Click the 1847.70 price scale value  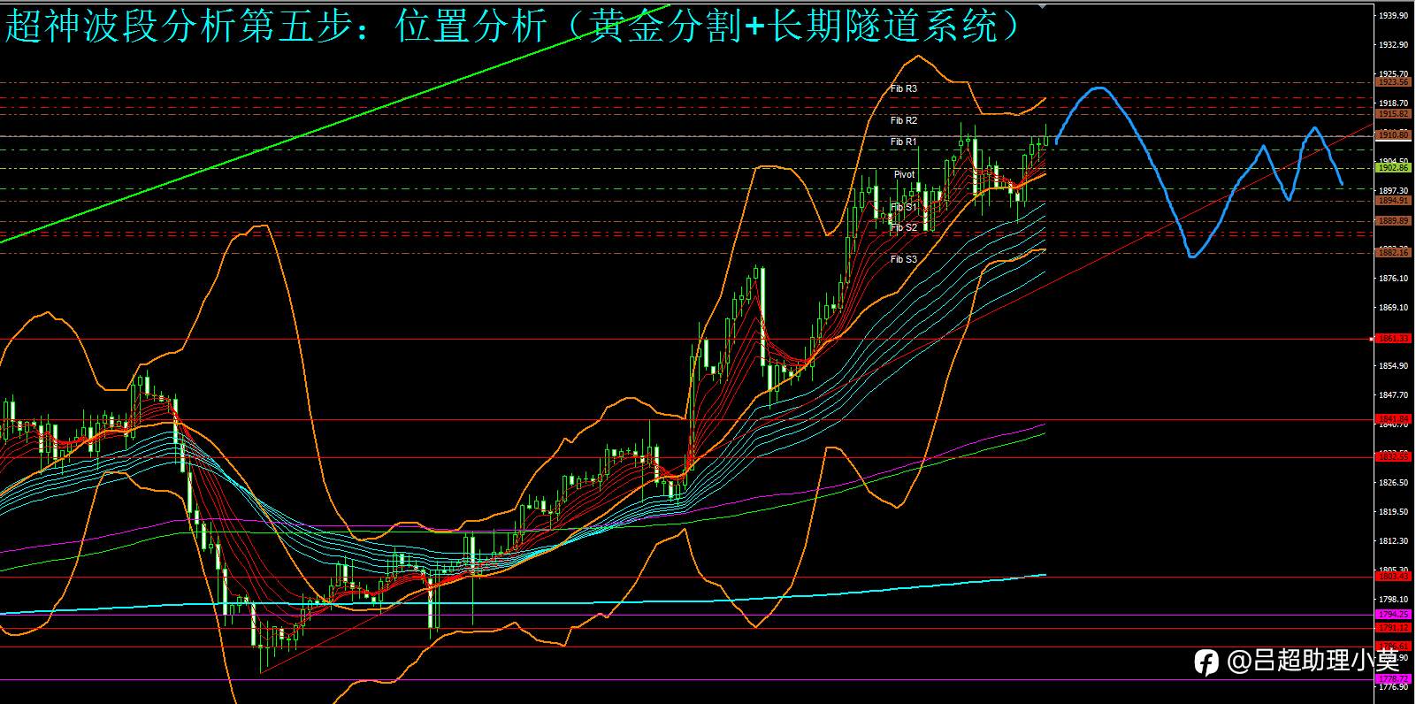click(1393, 395)
